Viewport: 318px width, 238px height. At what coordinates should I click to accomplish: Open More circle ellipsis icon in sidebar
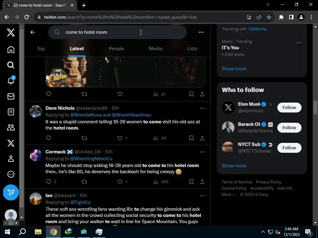11,174
